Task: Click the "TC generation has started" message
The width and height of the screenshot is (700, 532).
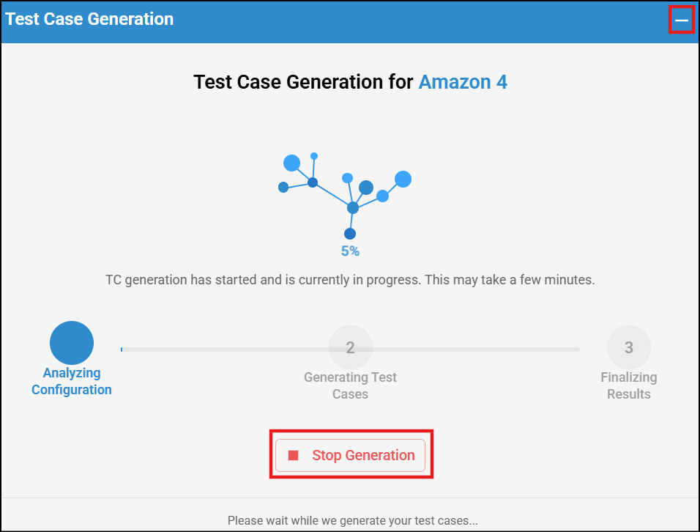Action: pyautogui.click(x=350, y=280)
